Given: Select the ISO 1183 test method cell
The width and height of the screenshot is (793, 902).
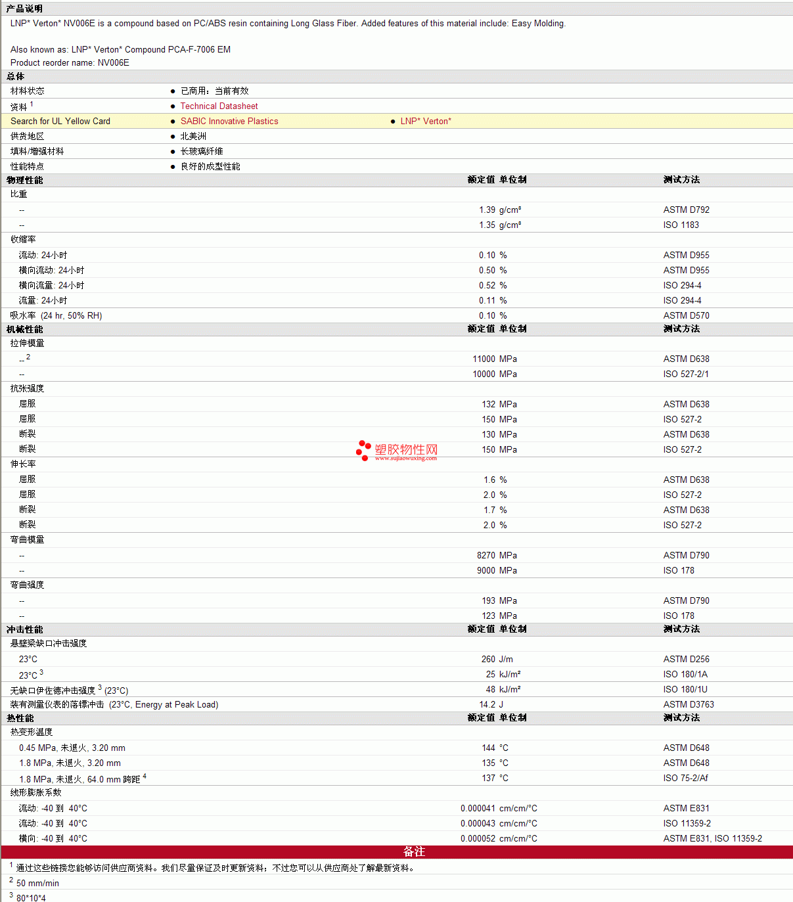Looking at the screenshot, I should click(681, 225).
